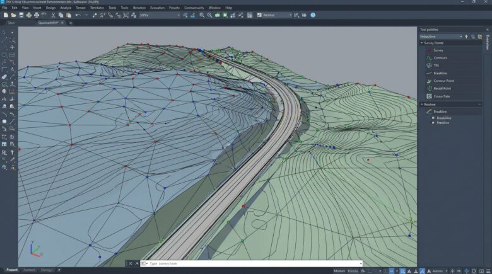Click the Zoom Out magnifier icon
This screenshot has height=274, width=492.
coord(209,15)
